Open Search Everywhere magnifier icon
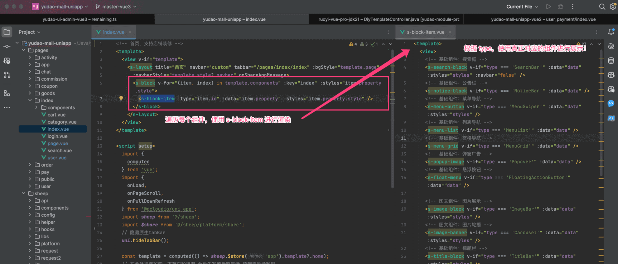The image size is (618, 264). point(602,6)
